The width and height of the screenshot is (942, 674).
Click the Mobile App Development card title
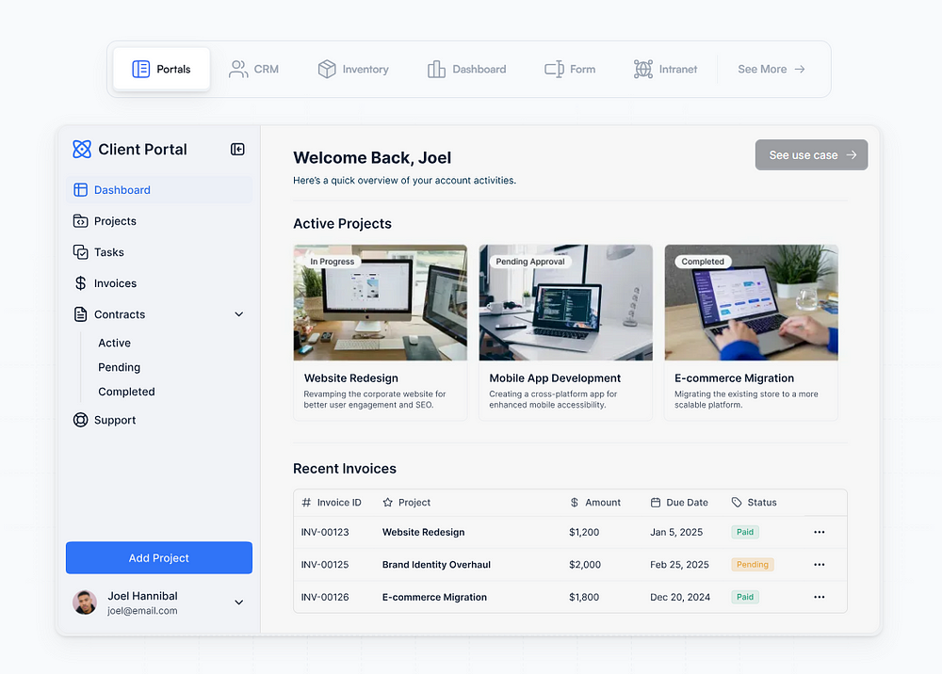555,378
